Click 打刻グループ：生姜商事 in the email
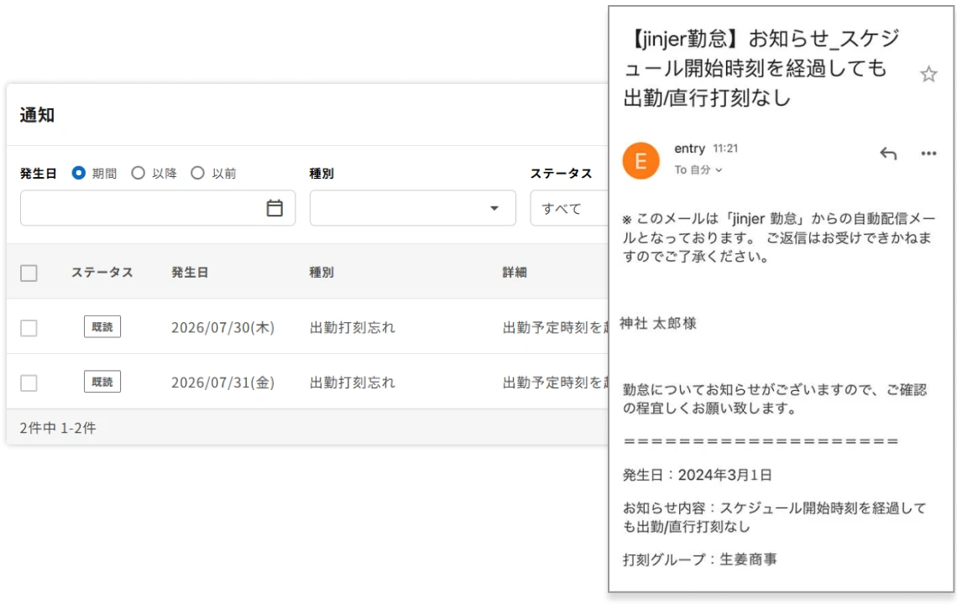The width and height of the screenshot is (957, 604). [x=700, y=559]
